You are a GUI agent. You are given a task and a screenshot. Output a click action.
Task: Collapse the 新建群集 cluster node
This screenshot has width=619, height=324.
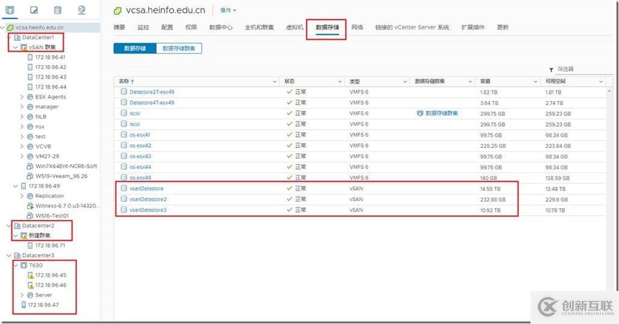coord(16,235)
